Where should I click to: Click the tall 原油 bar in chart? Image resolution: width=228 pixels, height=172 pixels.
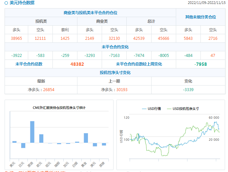point(32,132)
